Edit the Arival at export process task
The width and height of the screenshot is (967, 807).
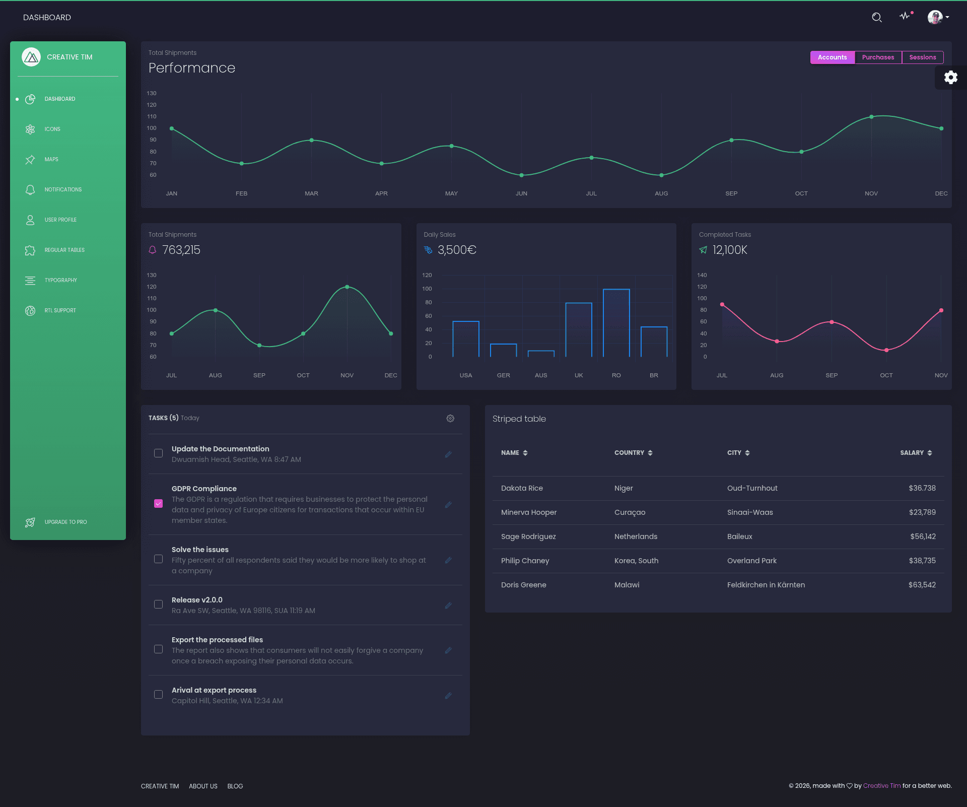click(x=448, y=696)
